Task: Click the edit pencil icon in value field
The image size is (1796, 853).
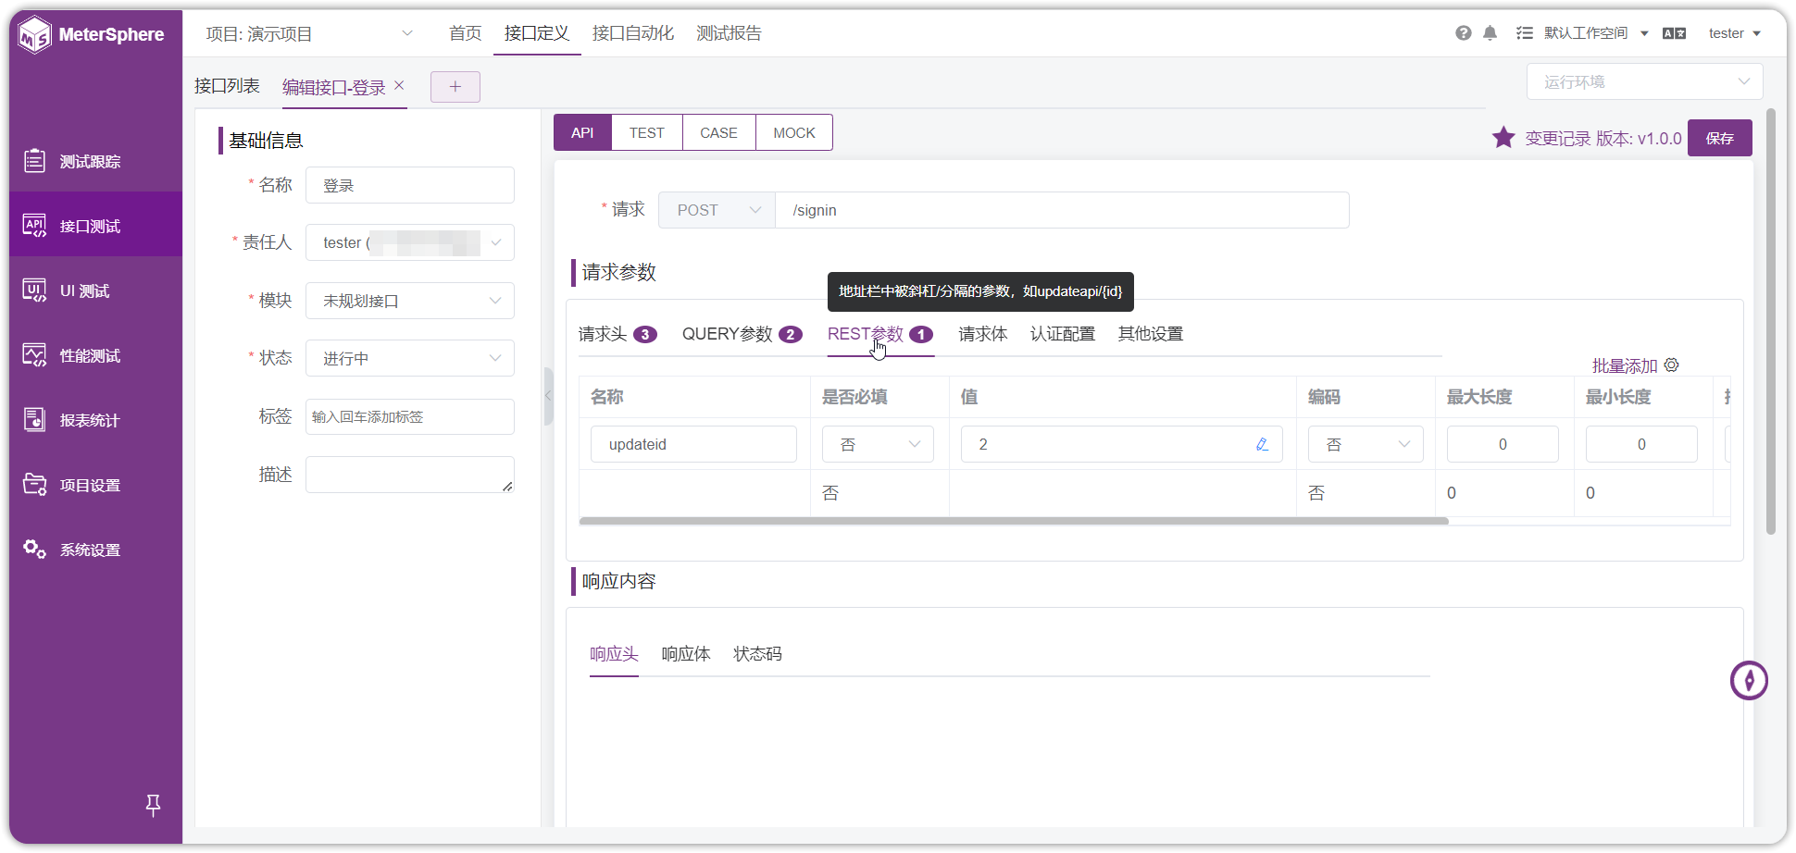Action: tap(1262, 445)
